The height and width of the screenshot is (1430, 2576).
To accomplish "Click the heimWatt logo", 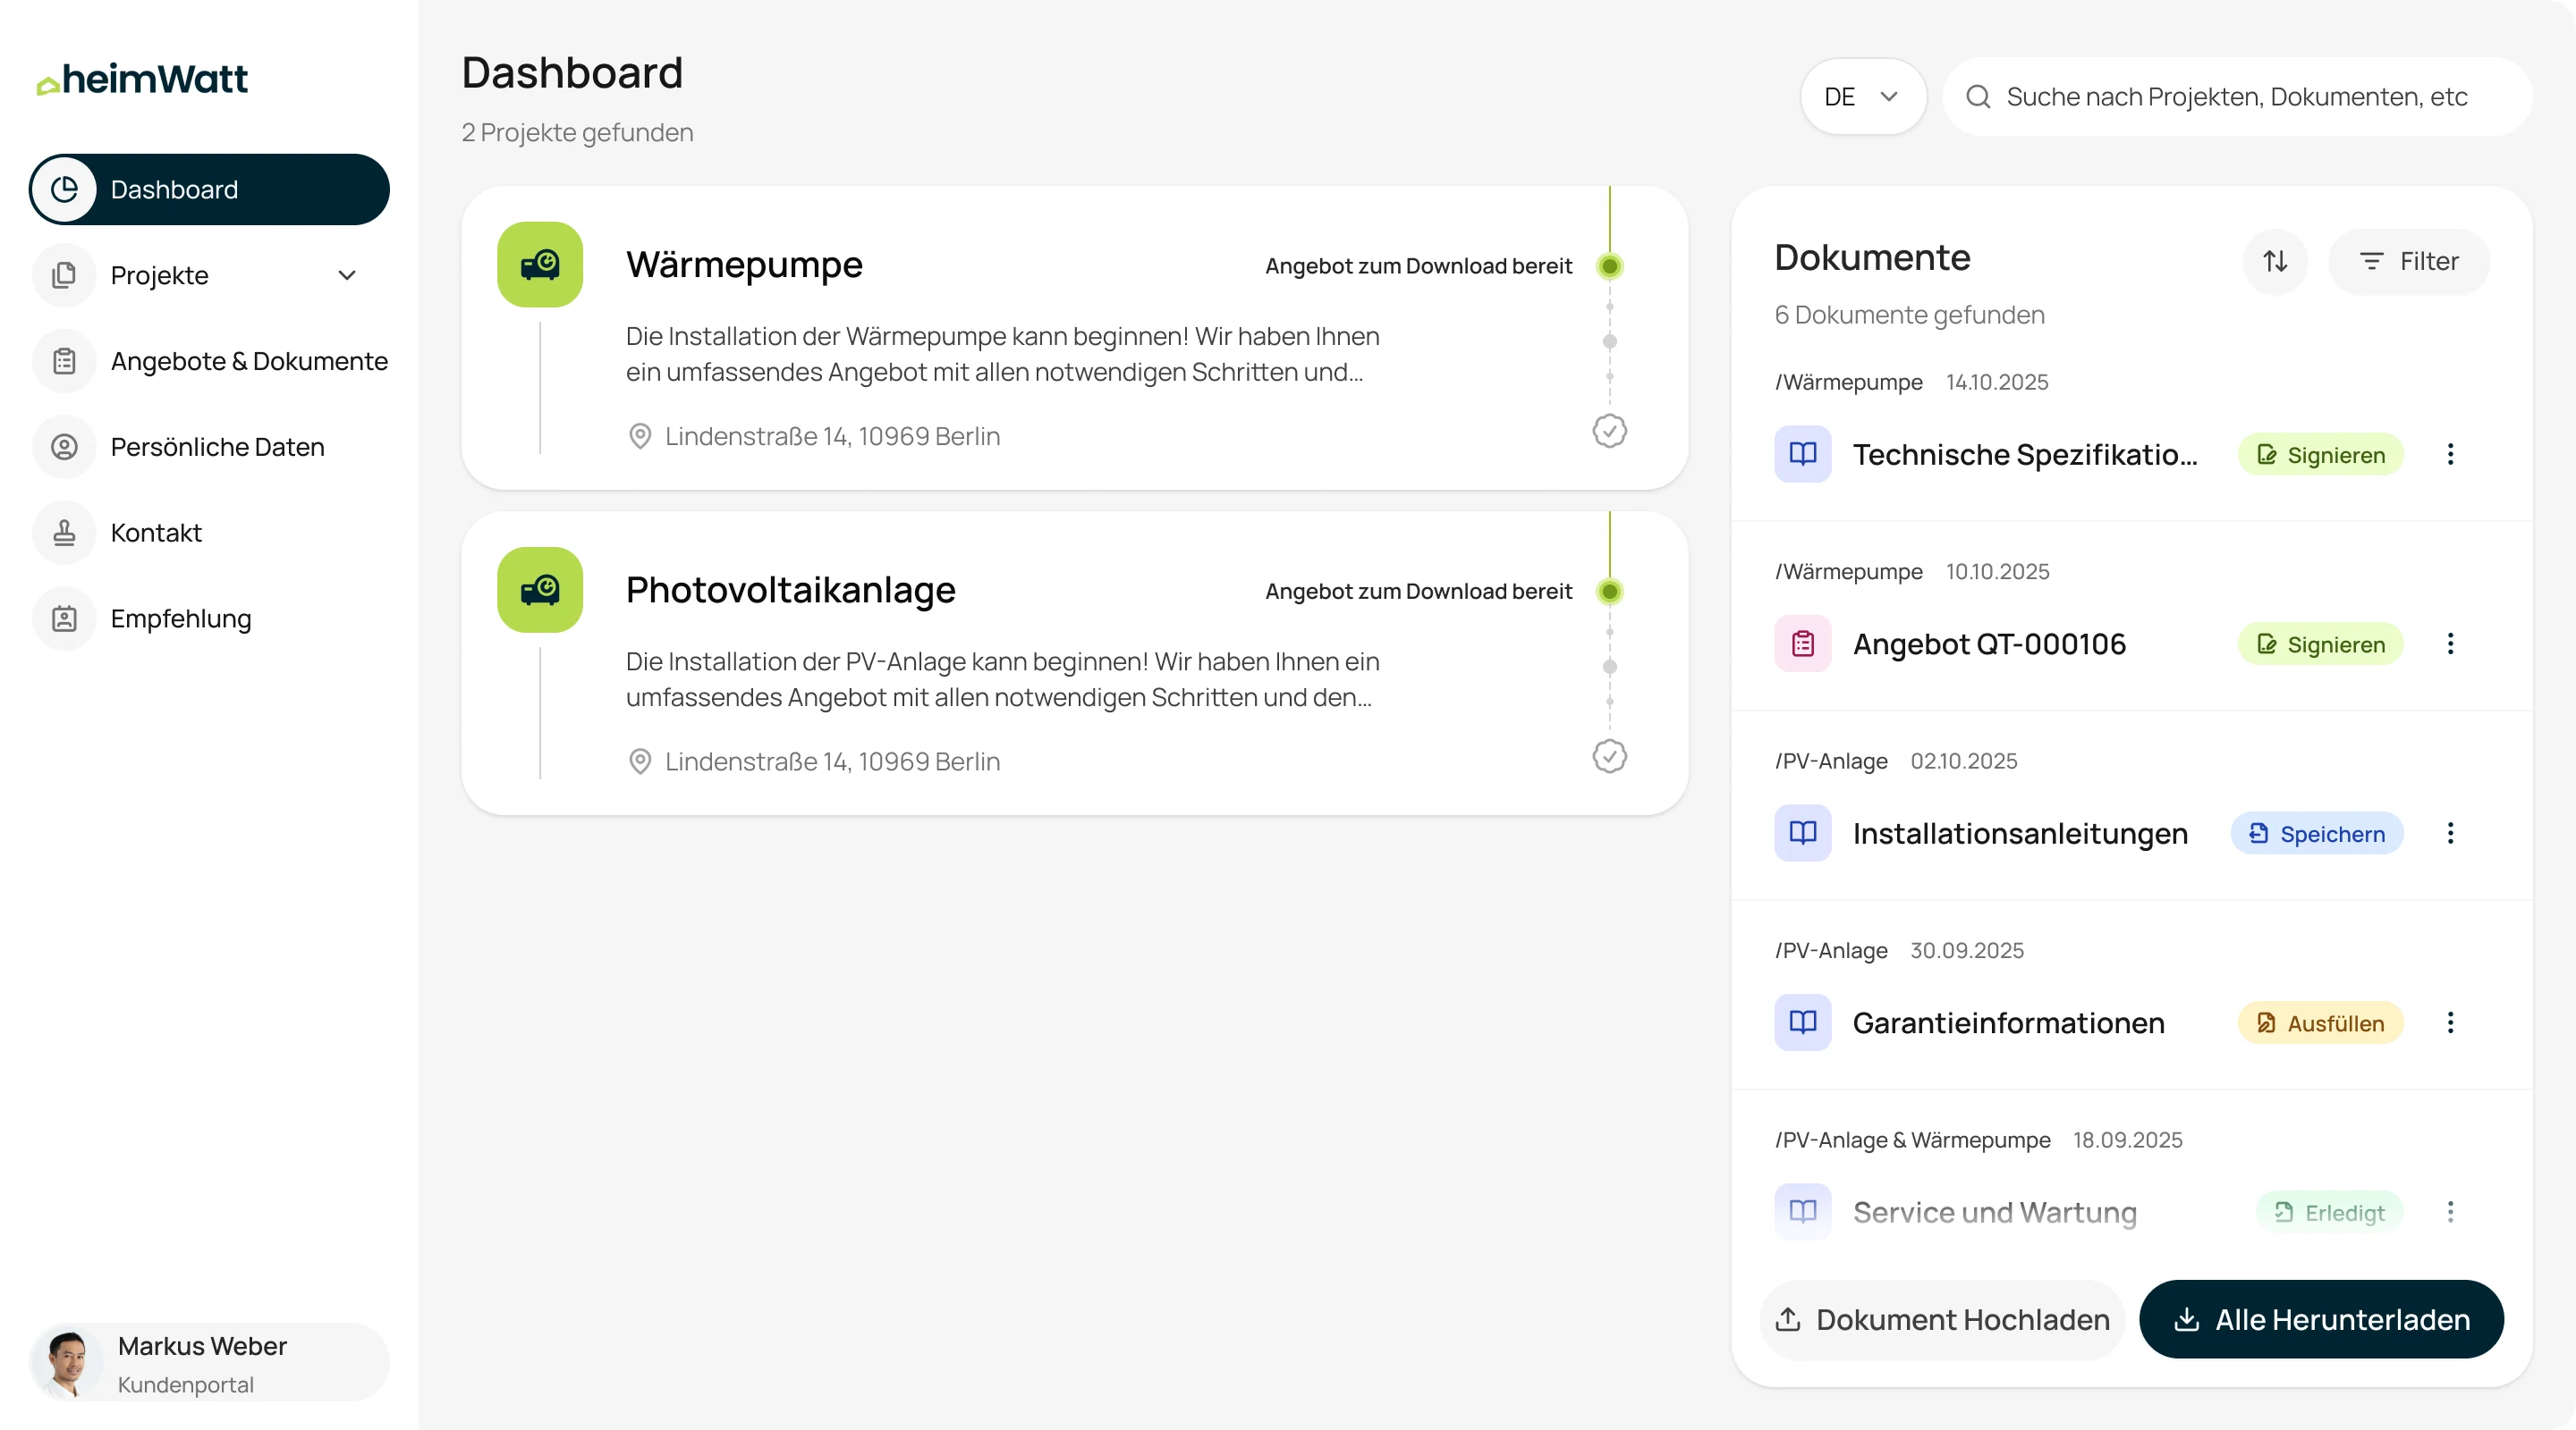I will point(142,79).
